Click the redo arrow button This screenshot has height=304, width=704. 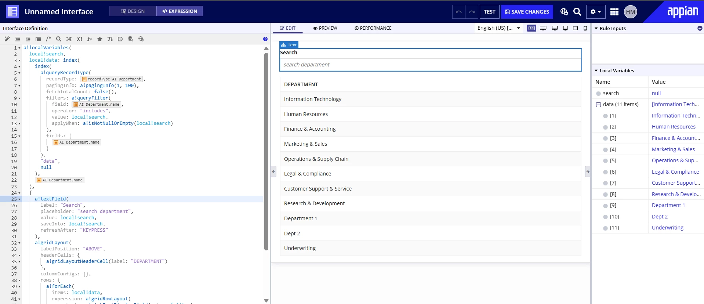coord(472,12)
